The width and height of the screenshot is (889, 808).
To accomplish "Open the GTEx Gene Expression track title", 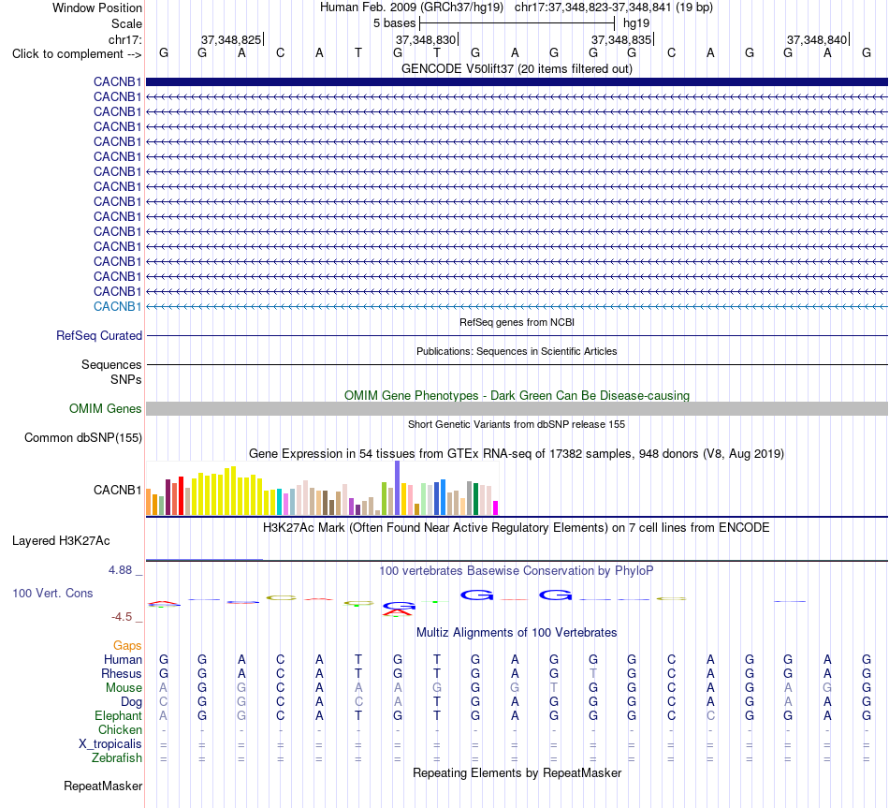I will [x=517, y=454].
